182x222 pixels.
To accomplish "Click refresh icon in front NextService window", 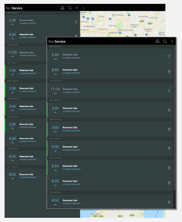I will pos(165,41).
